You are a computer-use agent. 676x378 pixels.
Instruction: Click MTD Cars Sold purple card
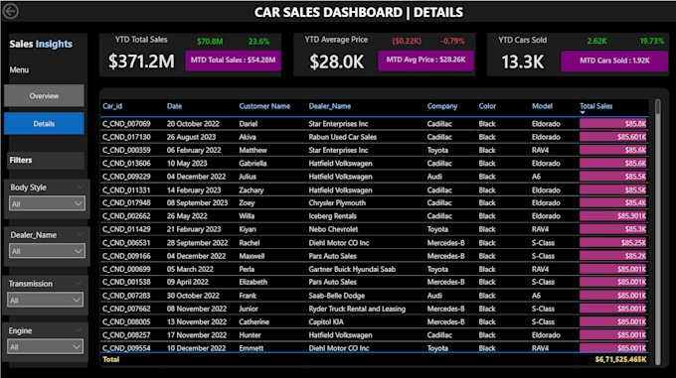click(x=614, y=61)
